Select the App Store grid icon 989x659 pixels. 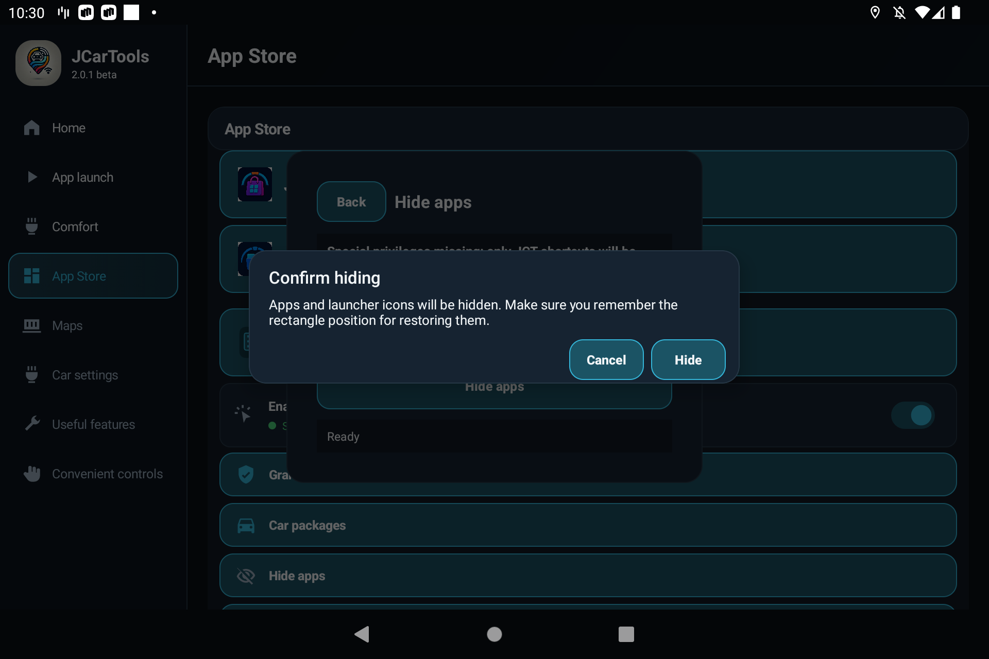click(32, 276)
